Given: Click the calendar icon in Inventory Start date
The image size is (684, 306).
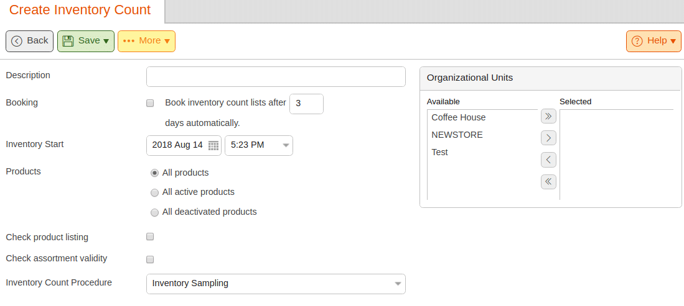Looking at the screenshot, I should point(213,145).
